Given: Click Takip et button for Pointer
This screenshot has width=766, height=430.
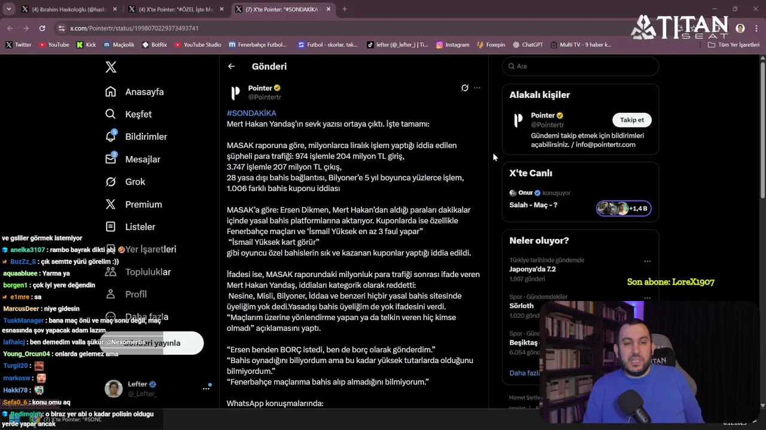Looking at the screenshot, I should 632,120.
